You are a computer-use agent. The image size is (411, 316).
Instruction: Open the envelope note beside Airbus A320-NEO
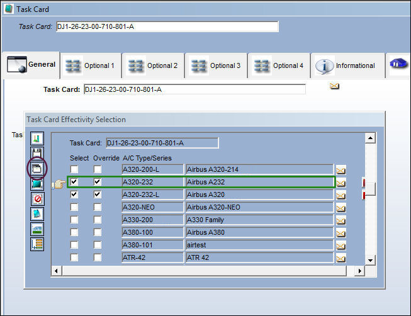tap(341, 208)
